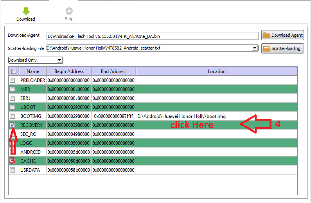This screenshot has height=203, width=311.
Task: Enable the MBR partition checkbox
Action: (13, 89)
